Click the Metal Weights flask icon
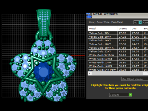This screenshot has width=148, height=111. 89,15
